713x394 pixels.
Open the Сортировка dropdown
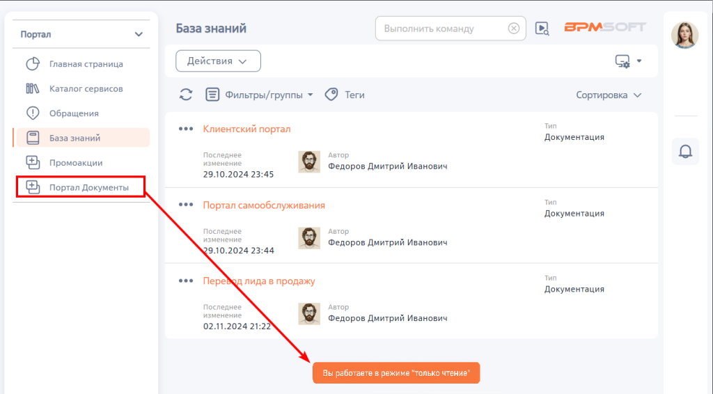point(609,95)
